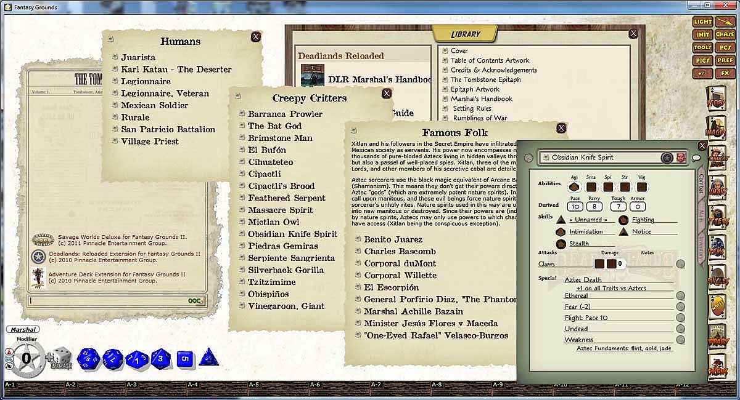The width and height of the screenshot is (740, 400).
Task: Click the Agility die on Obsidian Knife Spirit
Action: (574, 186)
